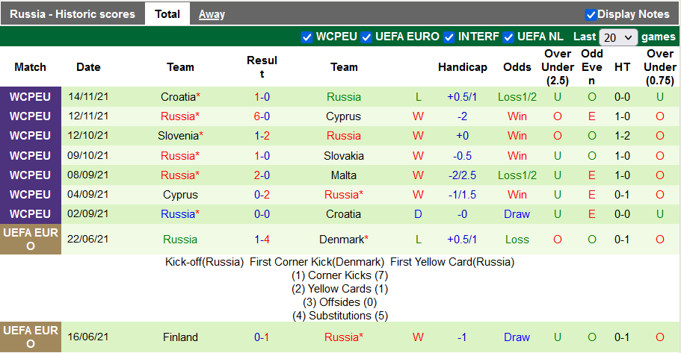The height and width of the screenshot is (353, 681).
Task: Toggle the INTERF competition checkbox
Action: (449, 37)
